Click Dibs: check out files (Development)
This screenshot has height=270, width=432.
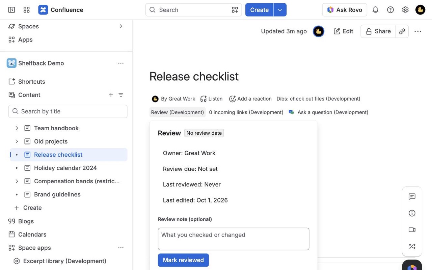[x=318, y=99]
